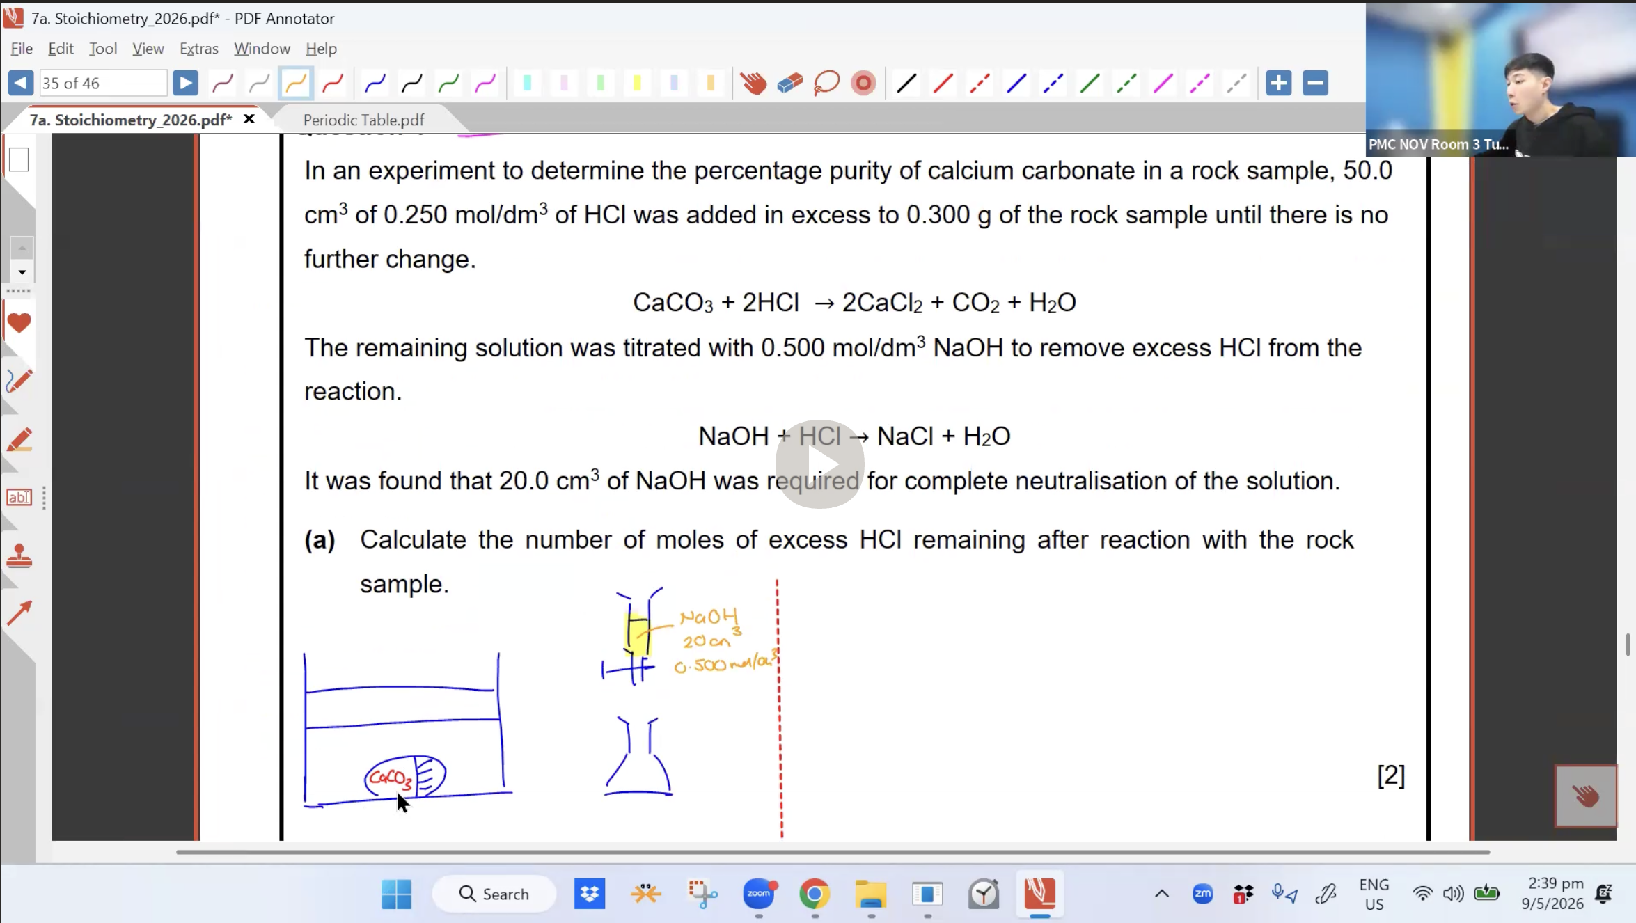
Task: Close the 7a. Stoichiometry_2026.pdf tab
Action: 249,119
